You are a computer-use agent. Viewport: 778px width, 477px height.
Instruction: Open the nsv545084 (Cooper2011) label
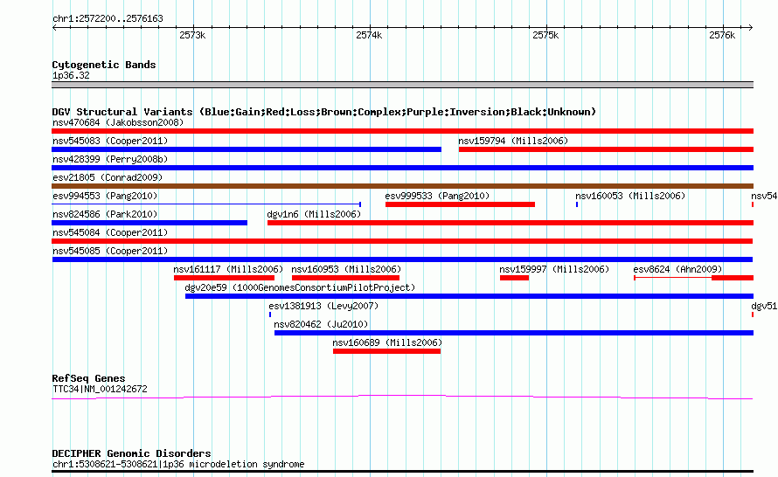(110, 232)
